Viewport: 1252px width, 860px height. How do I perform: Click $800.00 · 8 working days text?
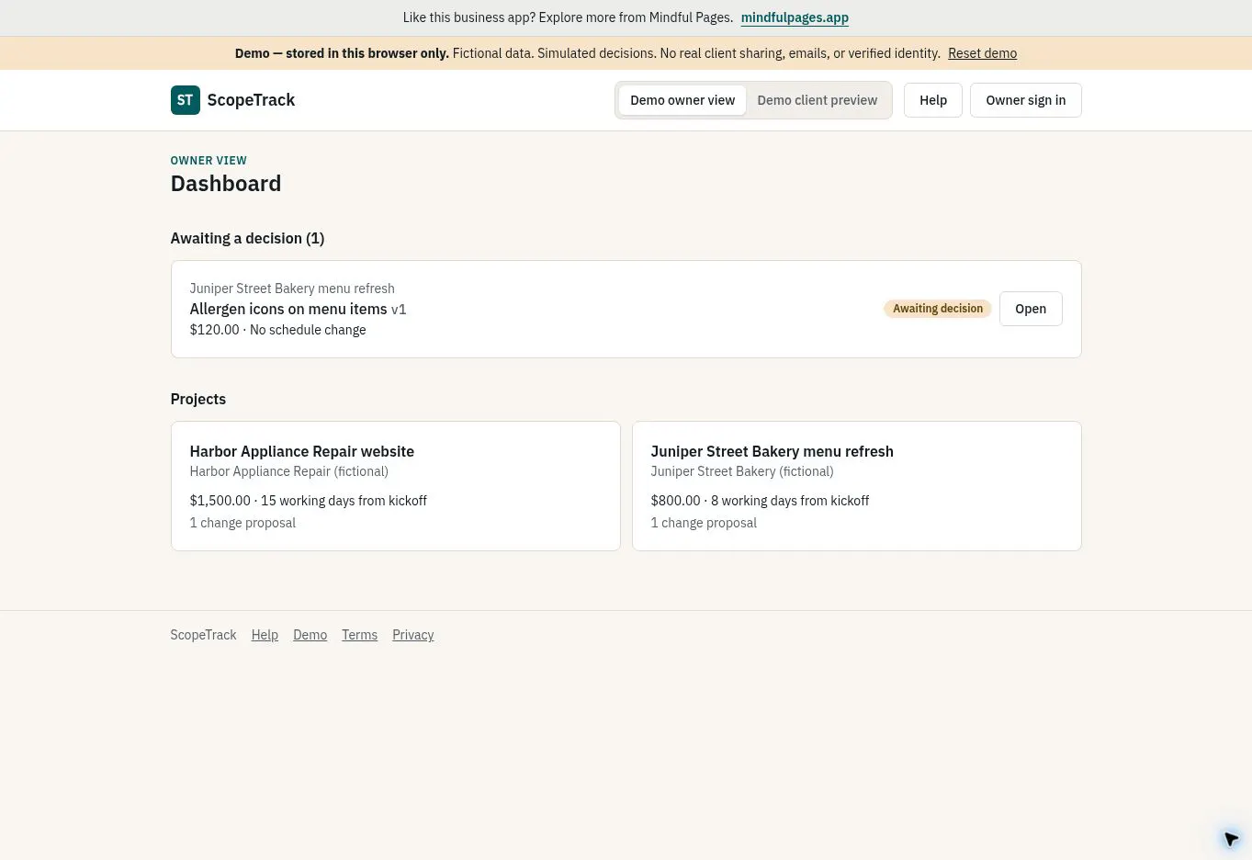(760, 501)
